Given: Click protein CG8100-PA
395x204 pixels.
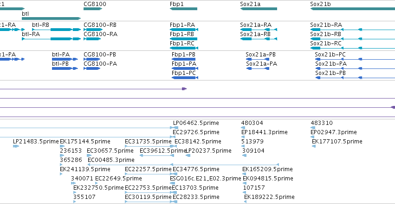Looking at the screenshot, I should click(x=100, y=63).
